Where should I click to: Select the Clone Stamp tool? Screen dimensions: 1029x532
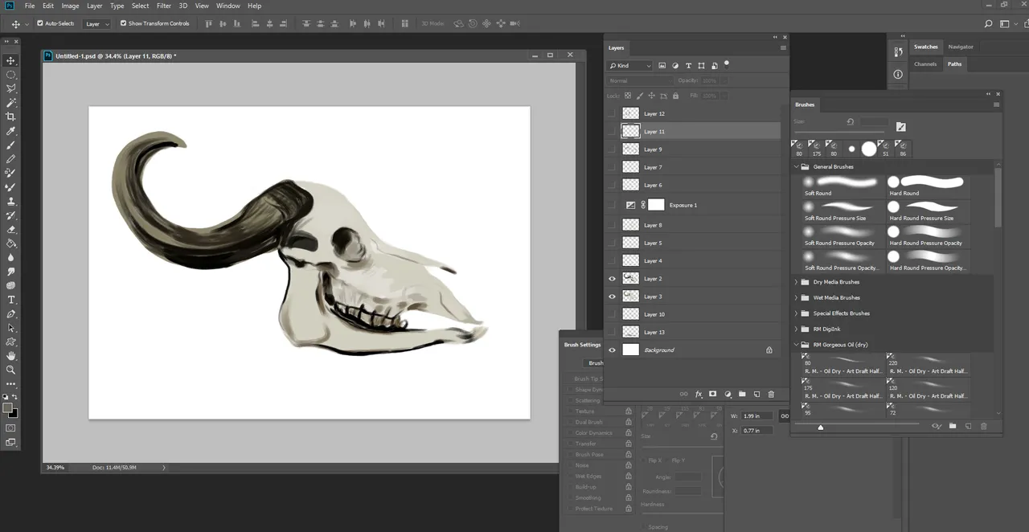pyautogui.click(x=11, y=201)
